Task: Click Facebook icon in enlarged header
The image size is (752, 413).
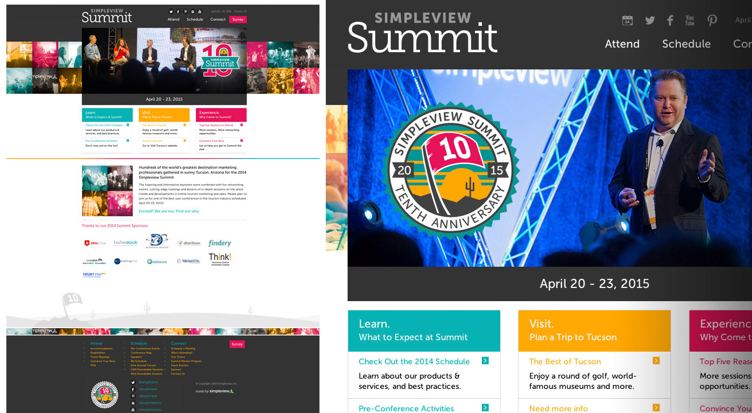Action: (x=670, y=21)
